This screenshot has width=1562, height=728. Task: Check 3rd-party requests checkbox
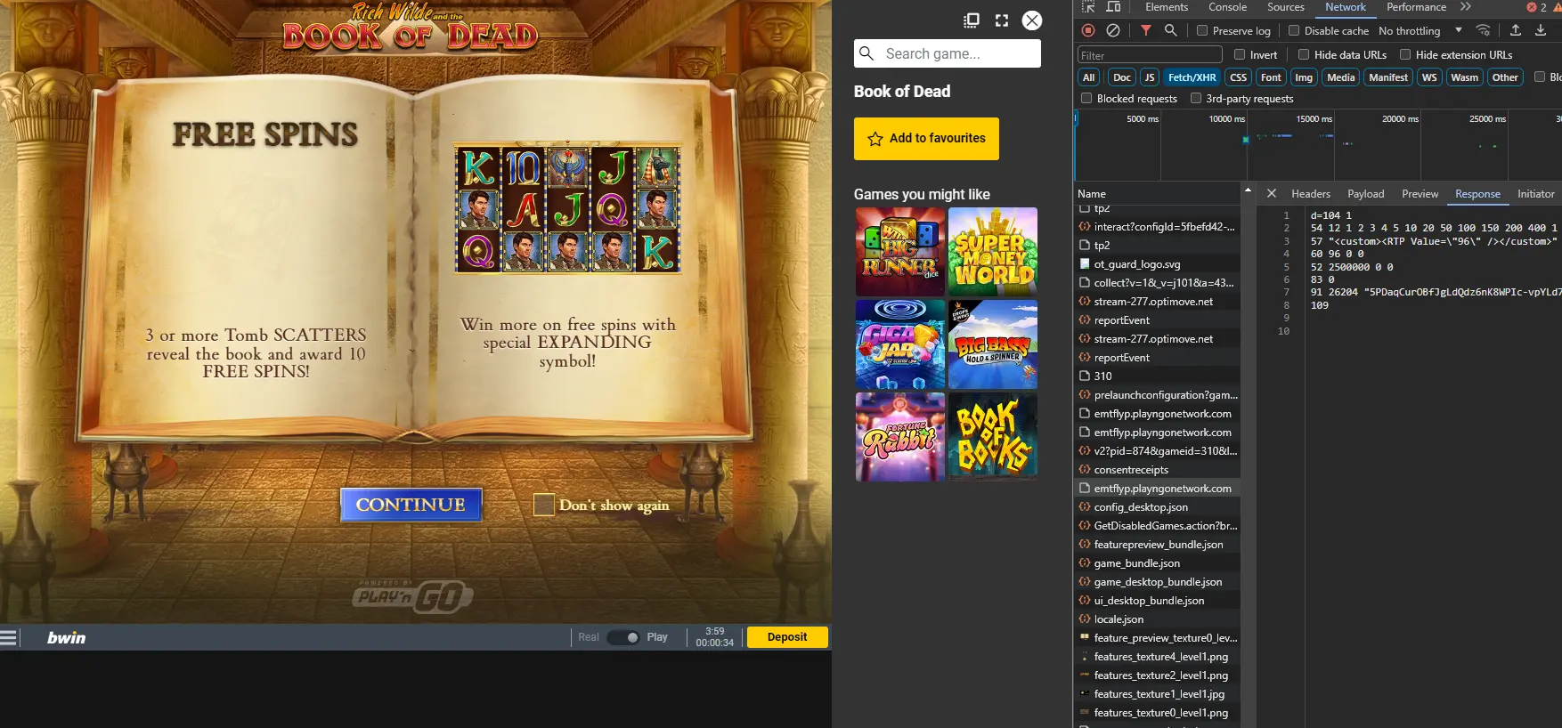(x=1196, y=98)
